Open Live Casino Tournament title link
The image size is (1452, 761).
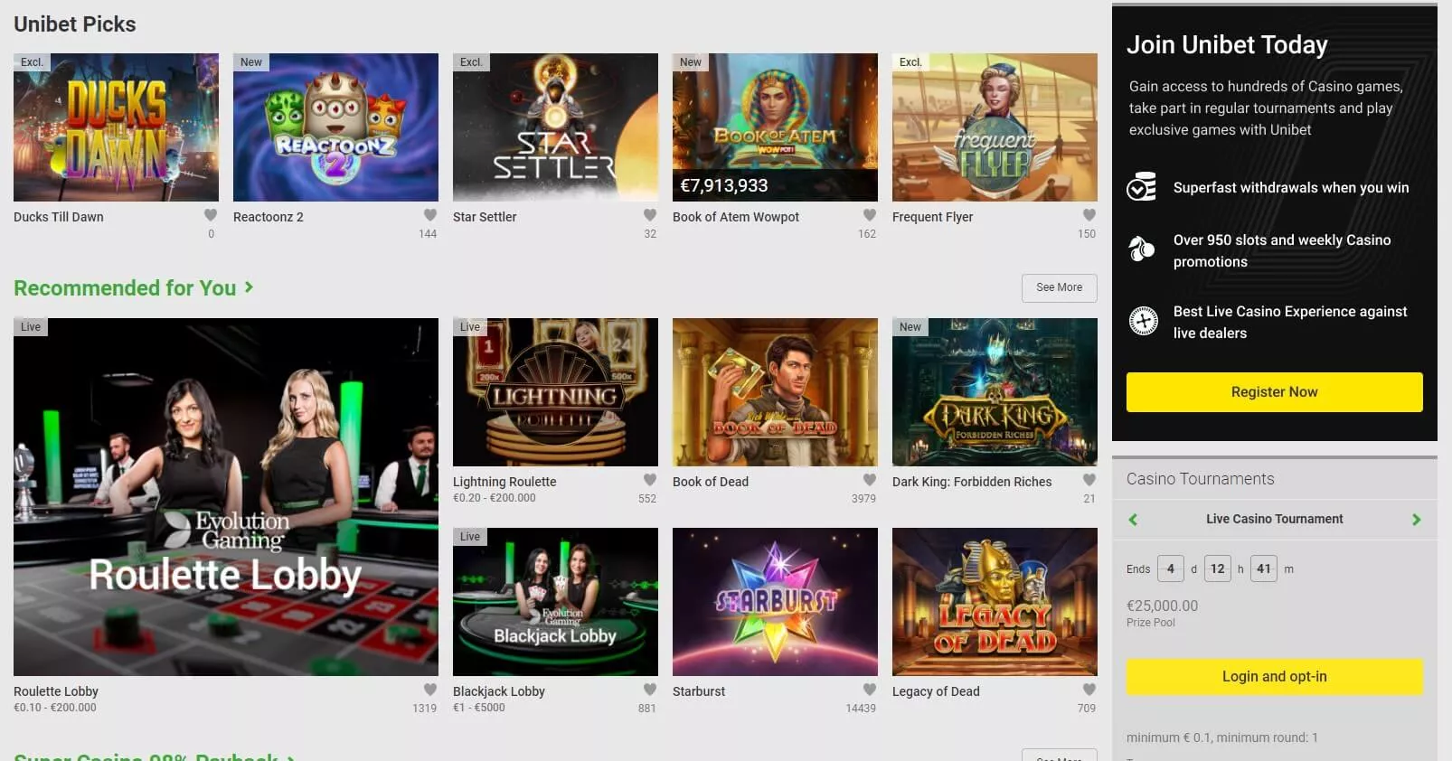point(1274,519)
